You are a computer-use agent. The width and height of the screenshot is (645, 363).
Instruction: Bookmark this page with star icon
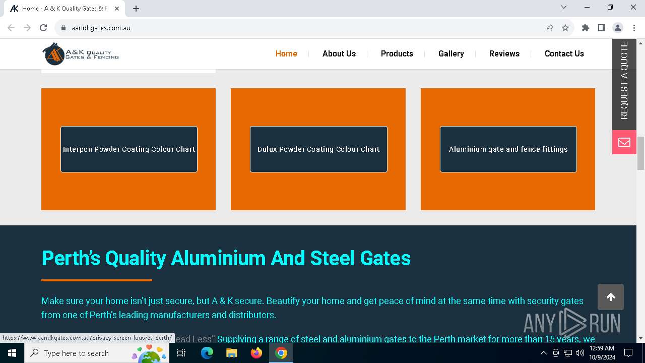(565, 28)
